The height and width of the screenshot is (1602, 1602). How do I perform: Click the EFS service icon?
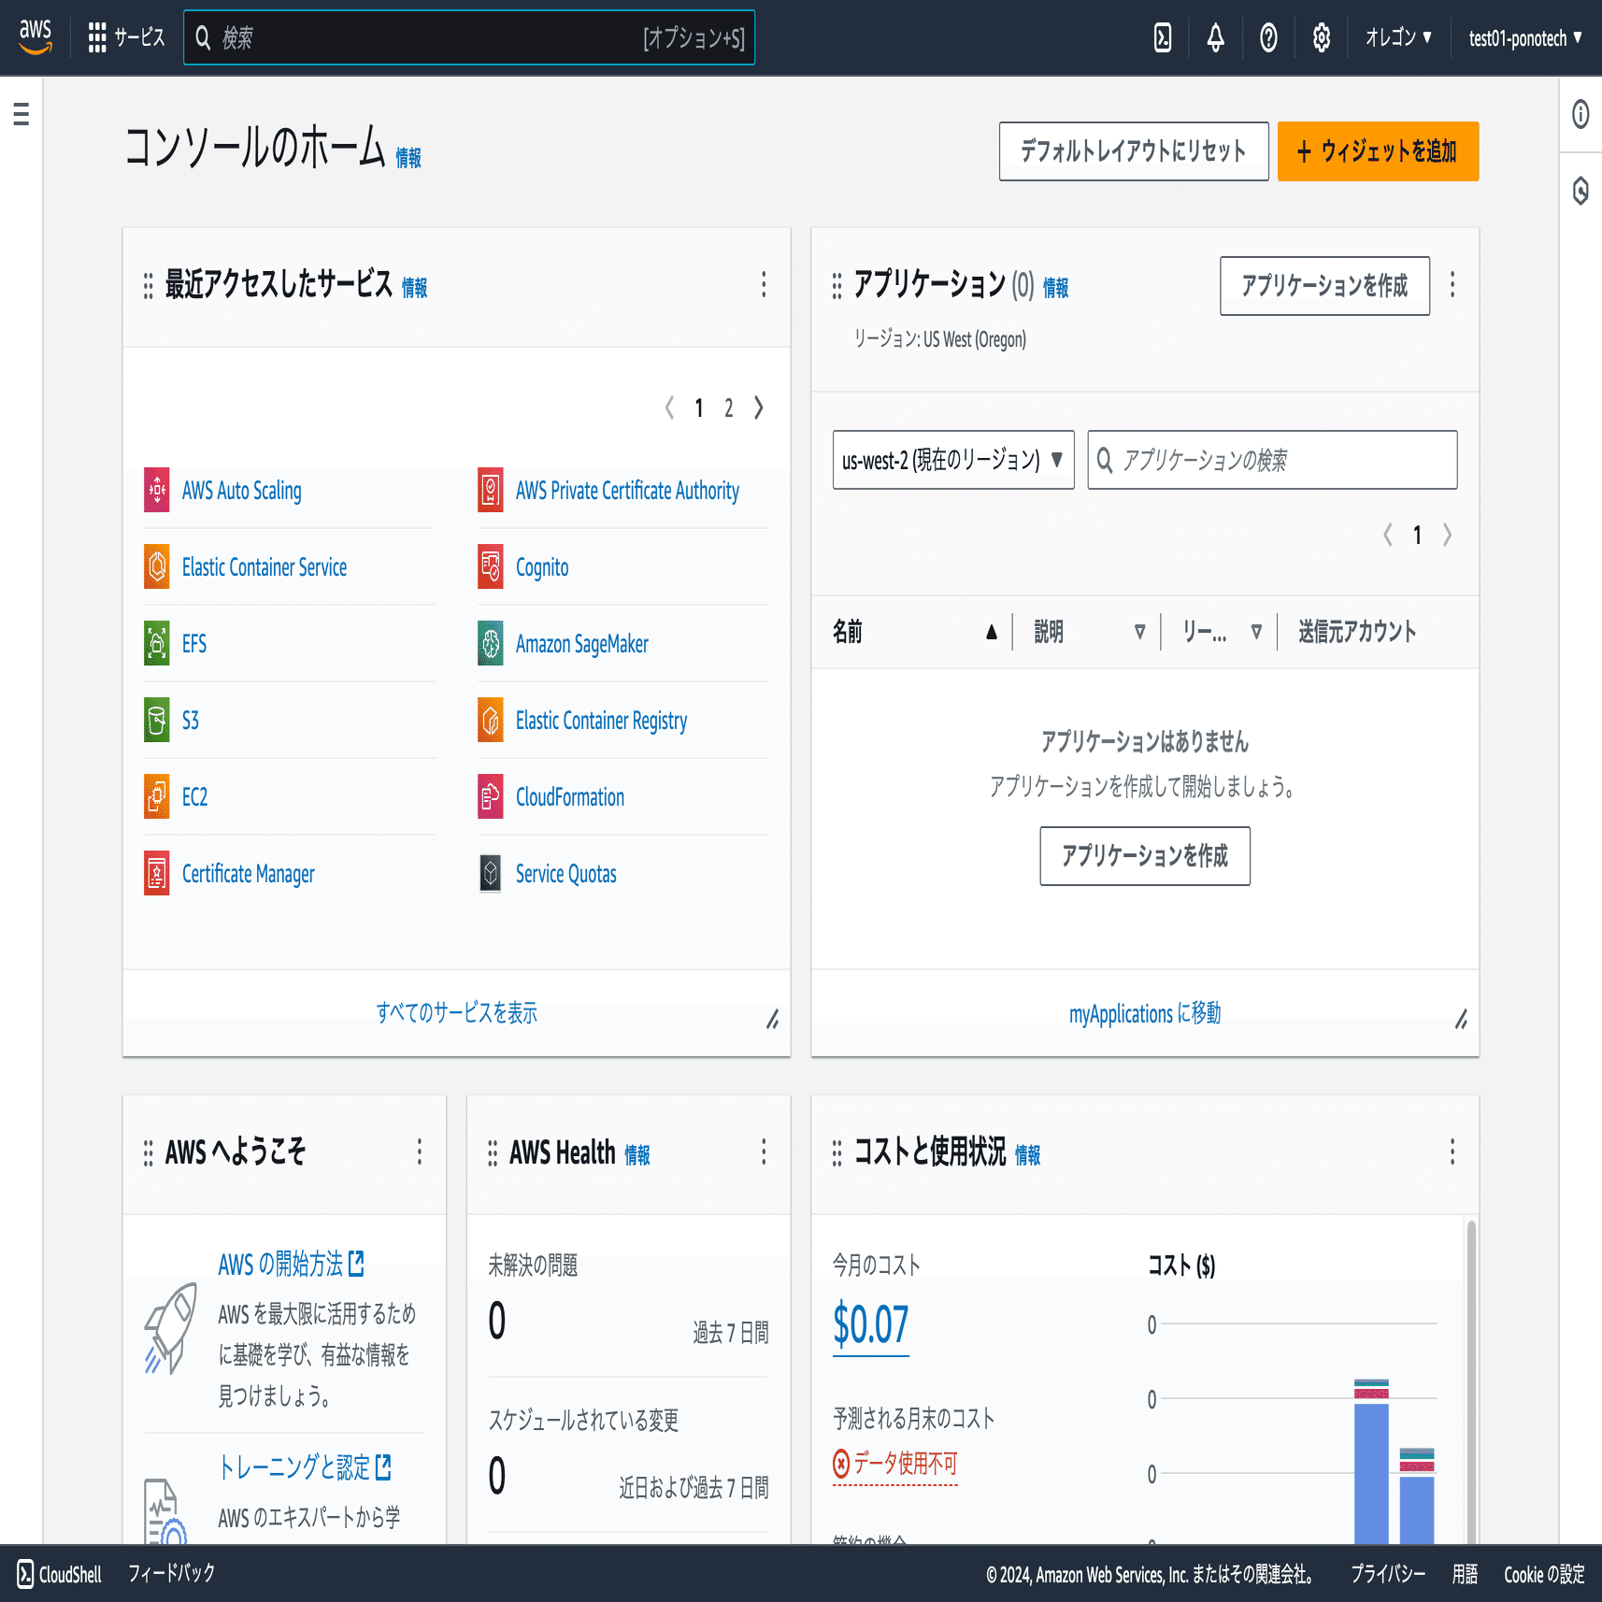157,643
